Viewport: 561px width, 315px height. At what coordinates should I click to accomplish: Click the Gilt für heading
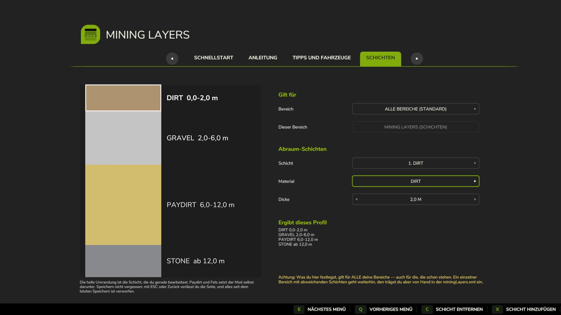287,95
